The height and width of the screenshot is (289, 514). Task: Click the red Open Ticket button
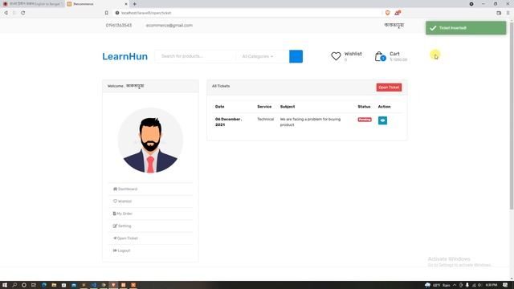point(389,88)
